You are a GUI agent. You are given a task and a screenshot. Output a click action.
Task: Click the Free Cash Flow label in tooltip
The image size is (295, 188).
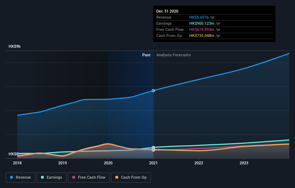170,29
